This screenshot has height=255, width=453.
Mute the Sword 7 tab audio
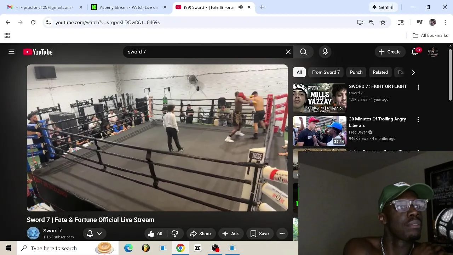click(x=241, y=7)
